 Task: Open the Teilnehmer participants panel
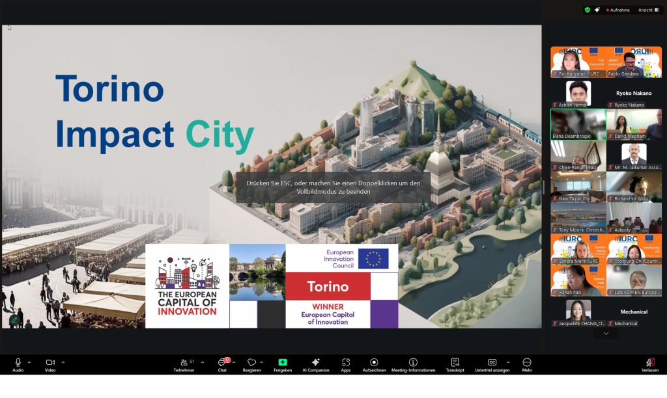point(184,363)
